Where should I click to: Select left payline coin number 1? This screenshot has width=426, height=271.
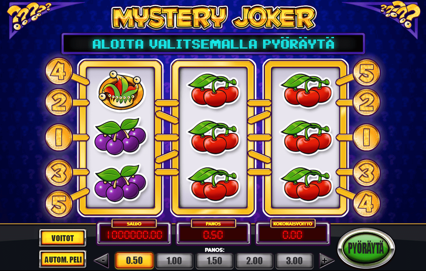[59, 138]
